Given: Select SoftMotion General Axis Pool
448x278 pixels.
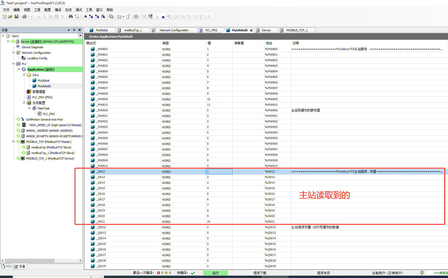Looking at the screenshot, I should coord(44,120).
